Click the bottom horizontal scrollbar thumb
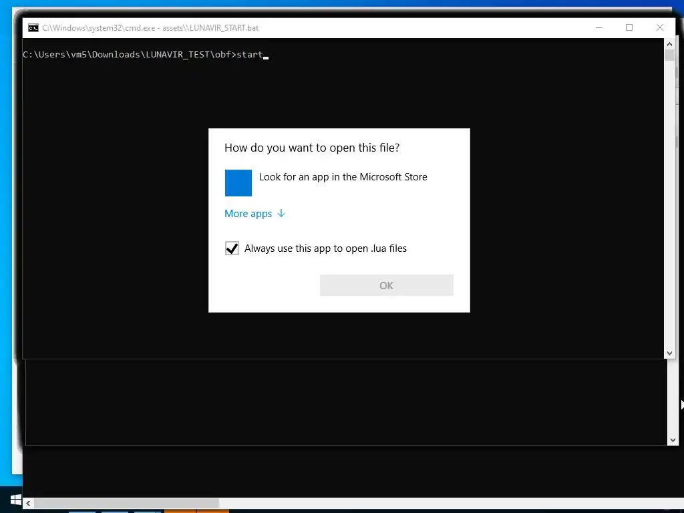Image resolution: width=684 pixels, height=513 pixels. click(x=126, y=503)
